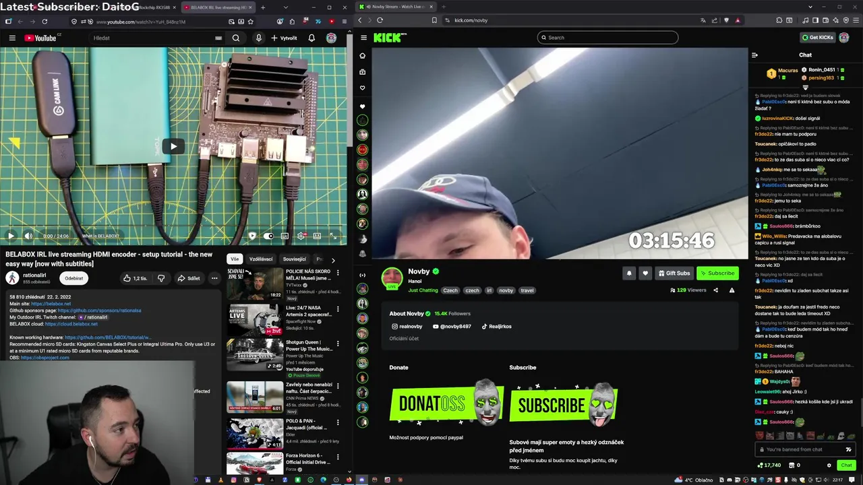Switch YouTube player to theater mode

point(317,236)
